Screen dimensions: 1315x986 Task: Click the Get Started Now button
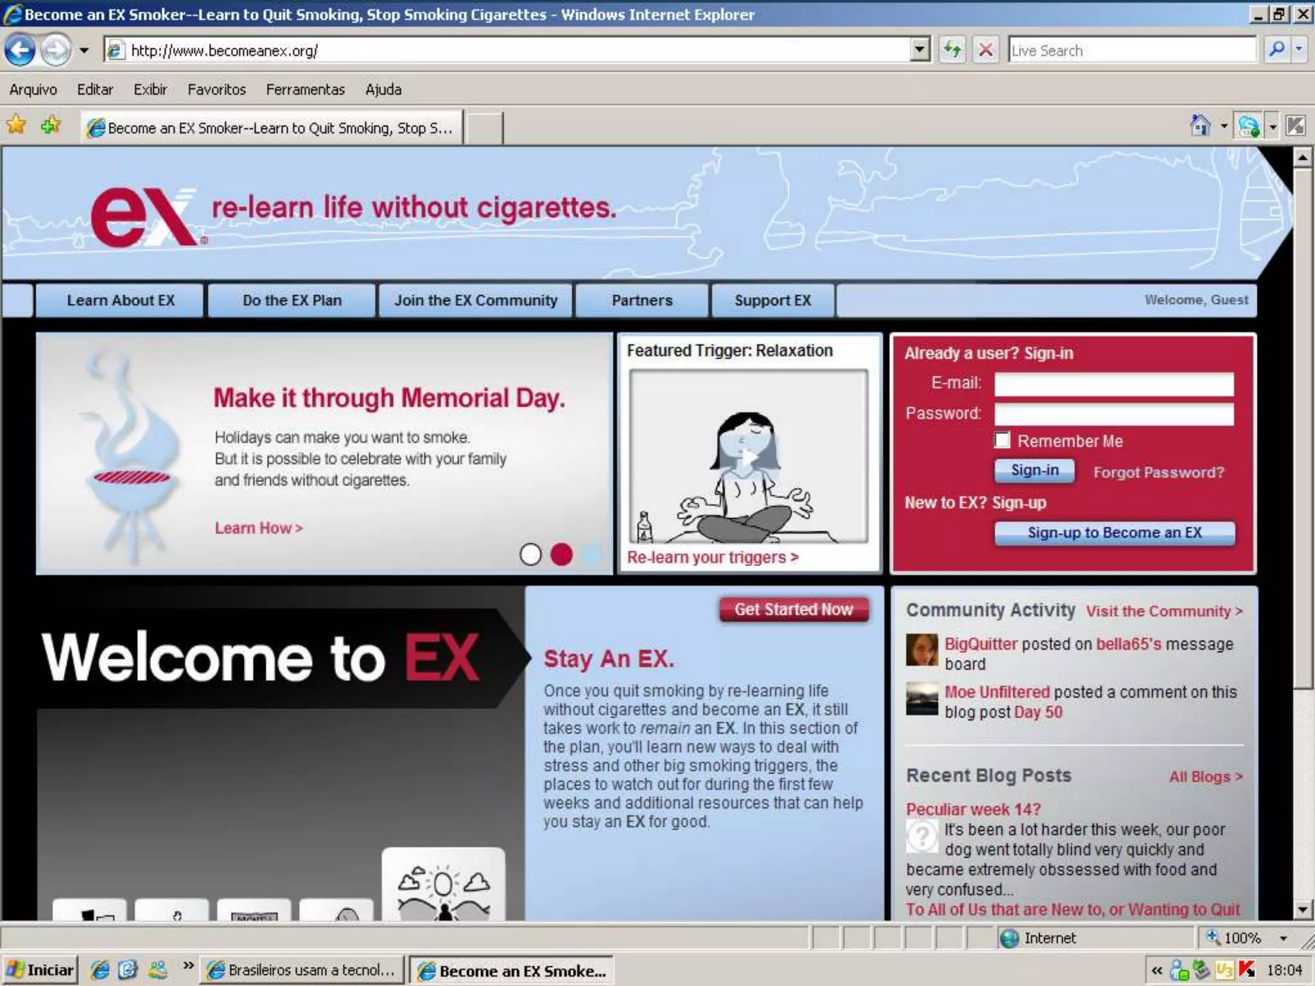coord(794,609)
